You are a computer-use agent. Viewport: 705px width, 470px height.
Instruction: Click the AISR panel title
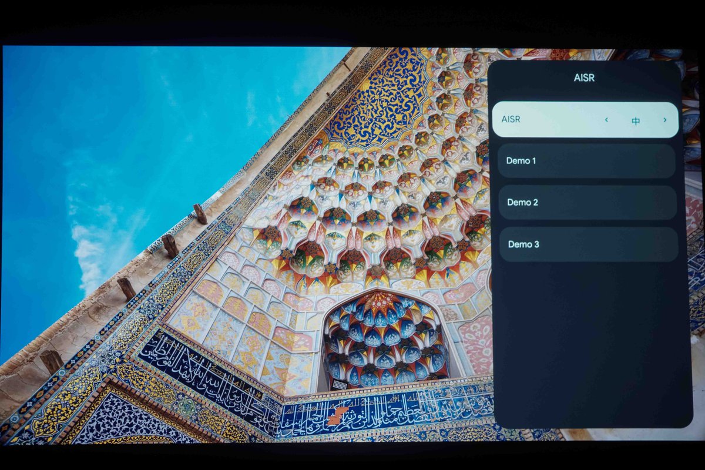point(584,78)
